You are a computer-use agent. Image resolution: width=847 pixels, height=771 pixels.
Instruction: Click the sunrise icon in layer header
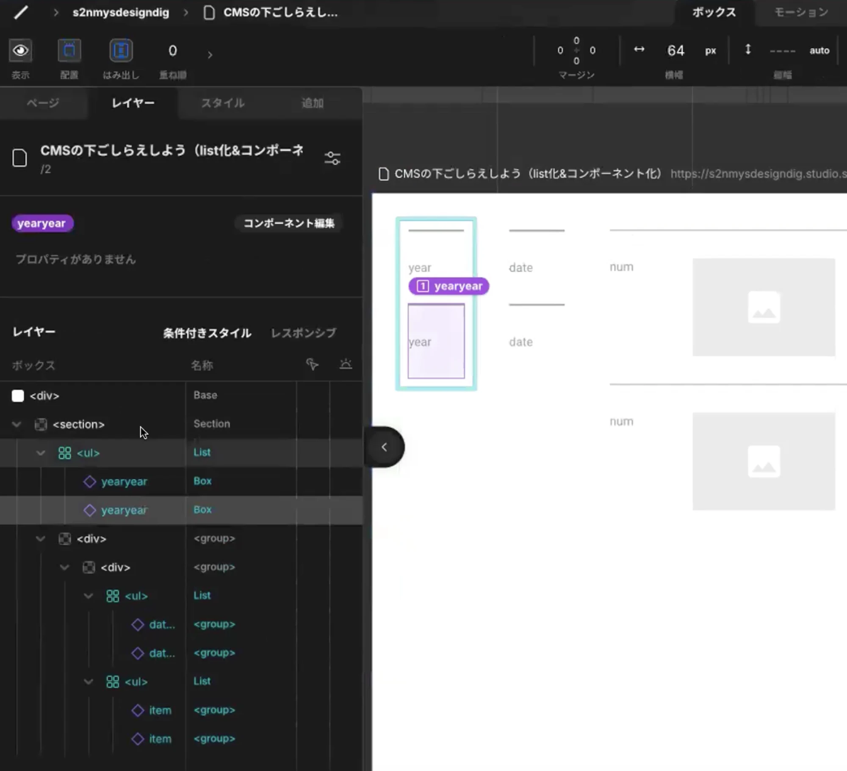point(346,364)
